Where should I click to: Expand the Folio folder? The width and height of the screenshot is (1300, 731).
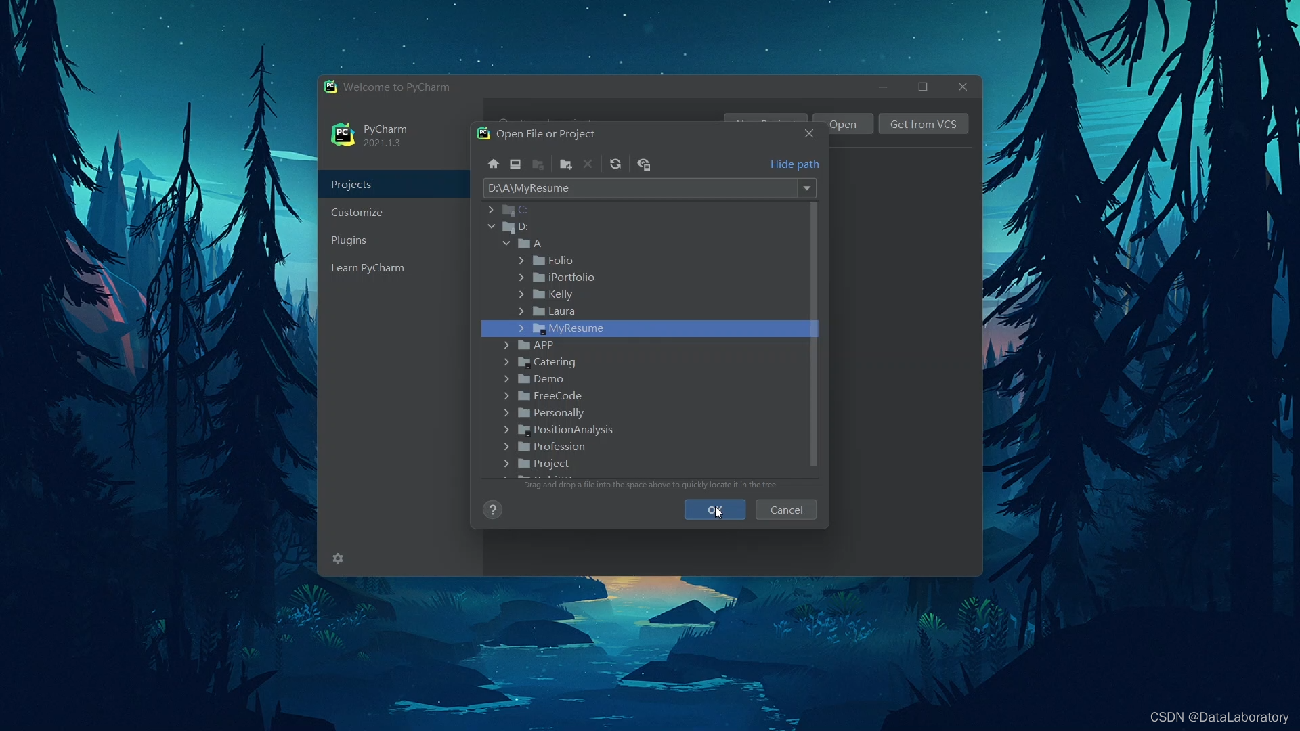tap(521, 261)
